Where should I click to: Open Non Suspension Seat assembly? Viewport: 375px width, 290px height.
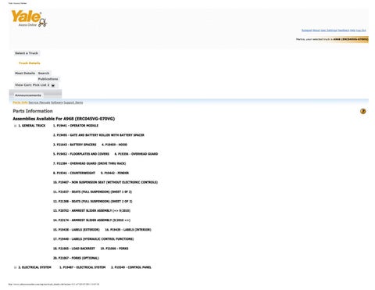click(x=105, y=182)
